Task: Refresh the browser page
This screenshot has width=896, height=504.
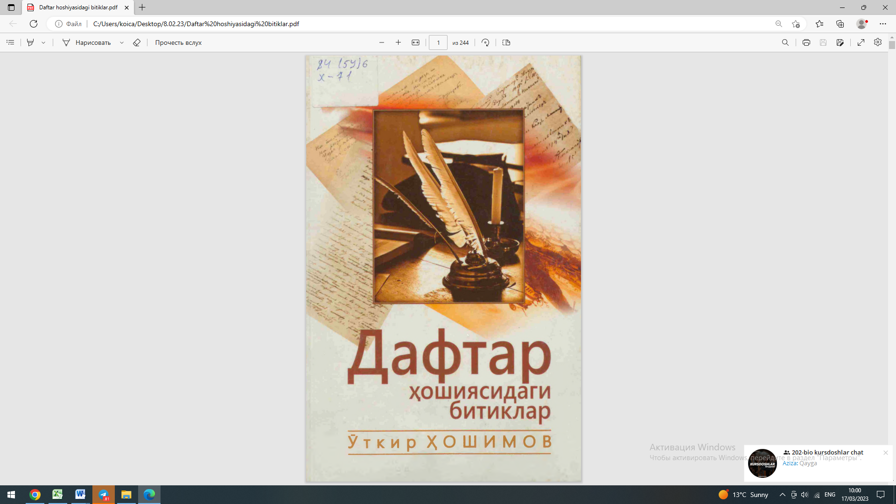Action: tap(34, 24)
